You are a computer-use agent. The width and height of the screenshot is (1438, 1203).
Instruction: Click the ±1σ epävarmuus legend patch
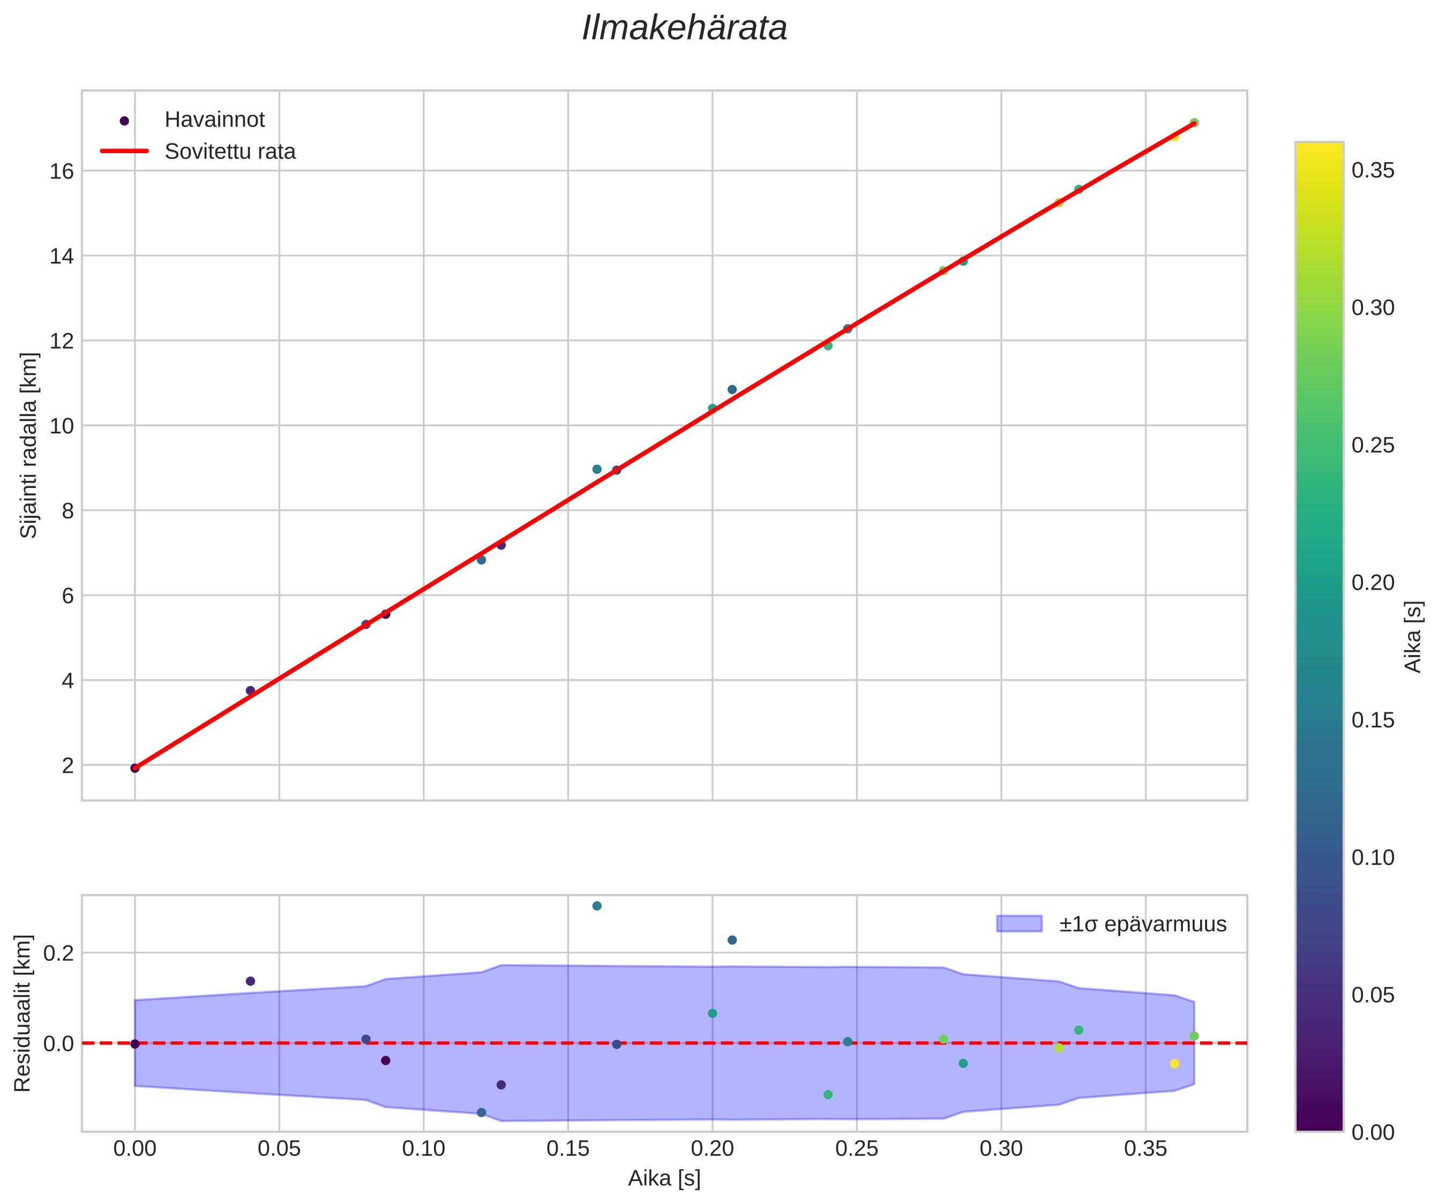pyautogui.click(x=1019, y=924)
